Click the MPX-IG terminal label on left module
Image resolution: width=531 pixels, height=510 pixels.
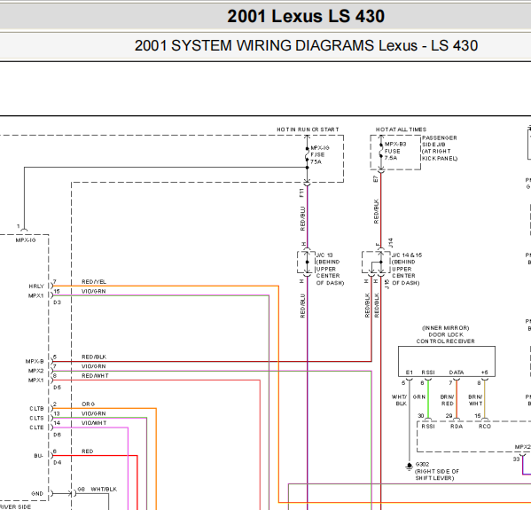tap(26, 239)
